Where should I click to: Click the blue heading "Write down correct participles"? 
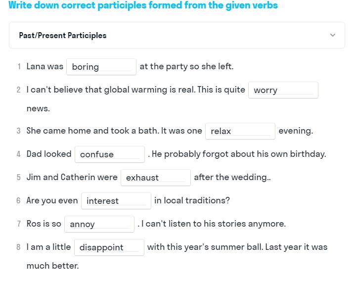[x=143, y=5]
